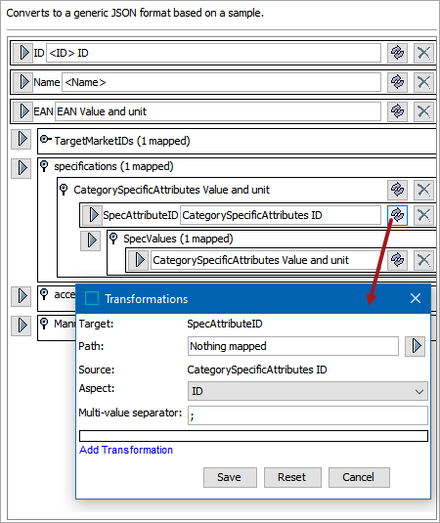Open transformations for SpecAttributeID row
440x523 pixels.
(397, 215)
